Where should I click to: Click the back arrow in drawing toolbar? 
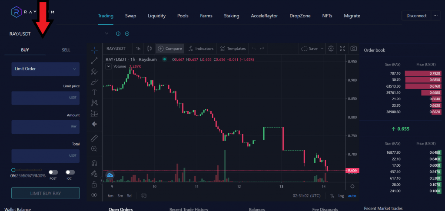click(94, 124)
